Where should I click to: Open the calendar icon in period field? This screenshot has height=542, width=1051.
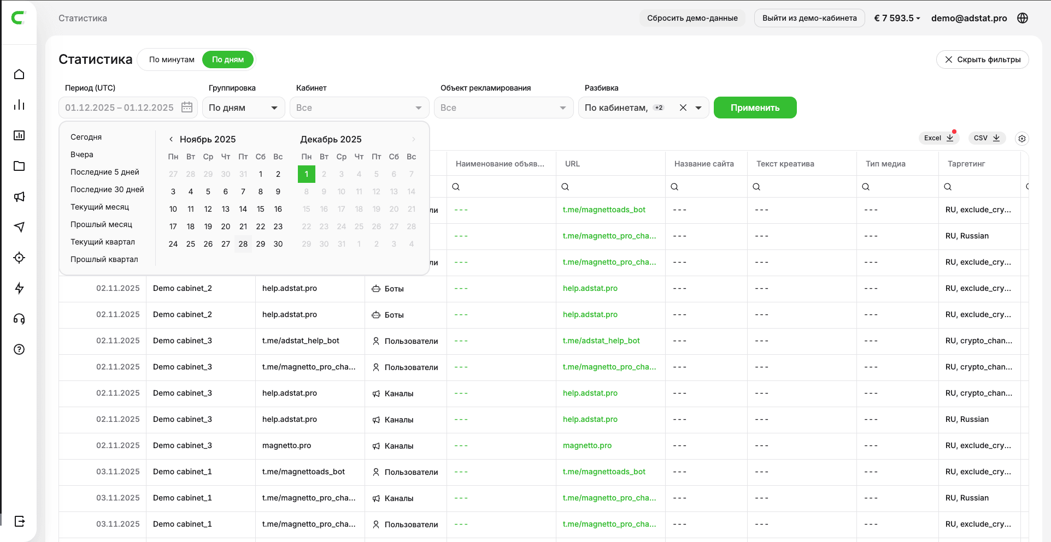tap(187, 108)
